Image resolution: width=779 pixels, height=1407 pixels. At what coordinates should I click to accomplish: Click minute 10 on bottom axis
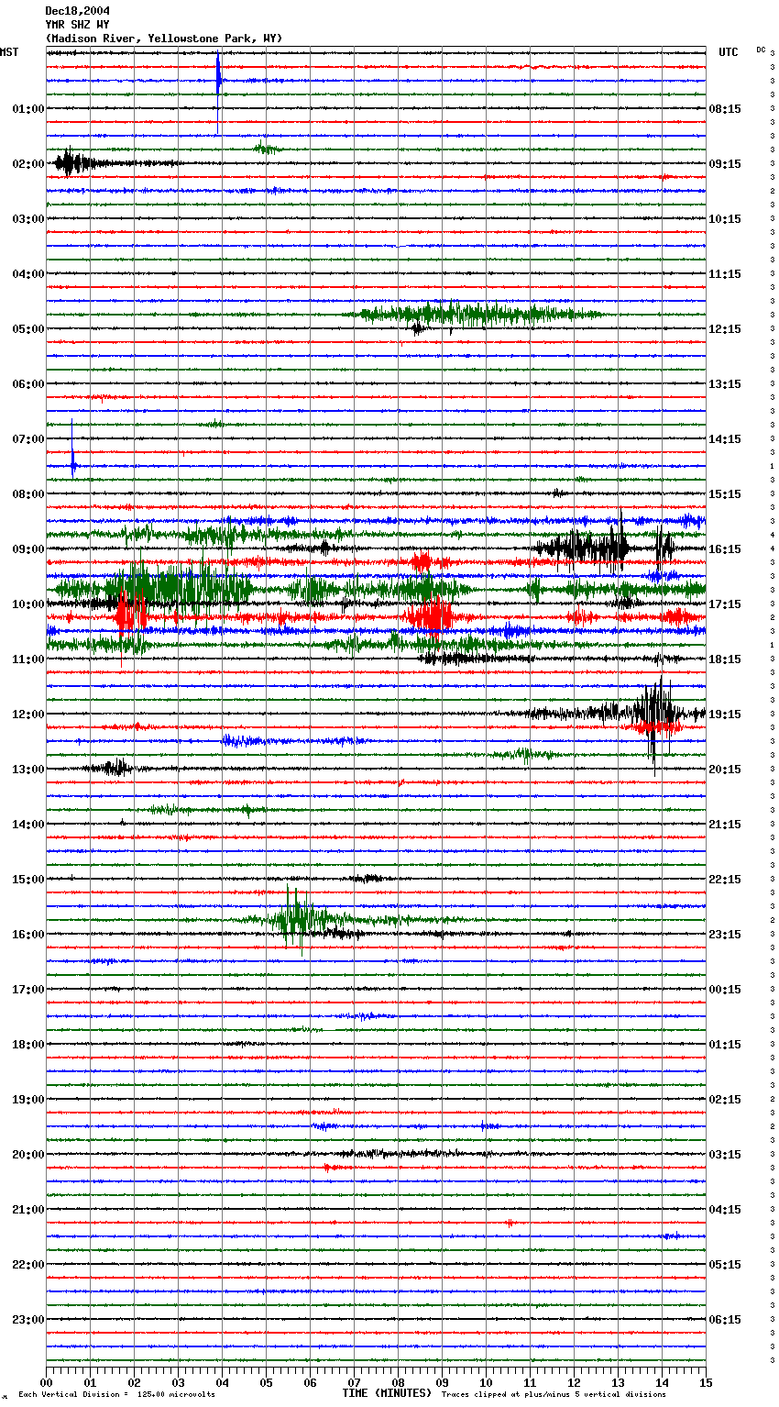[487, 1382]
